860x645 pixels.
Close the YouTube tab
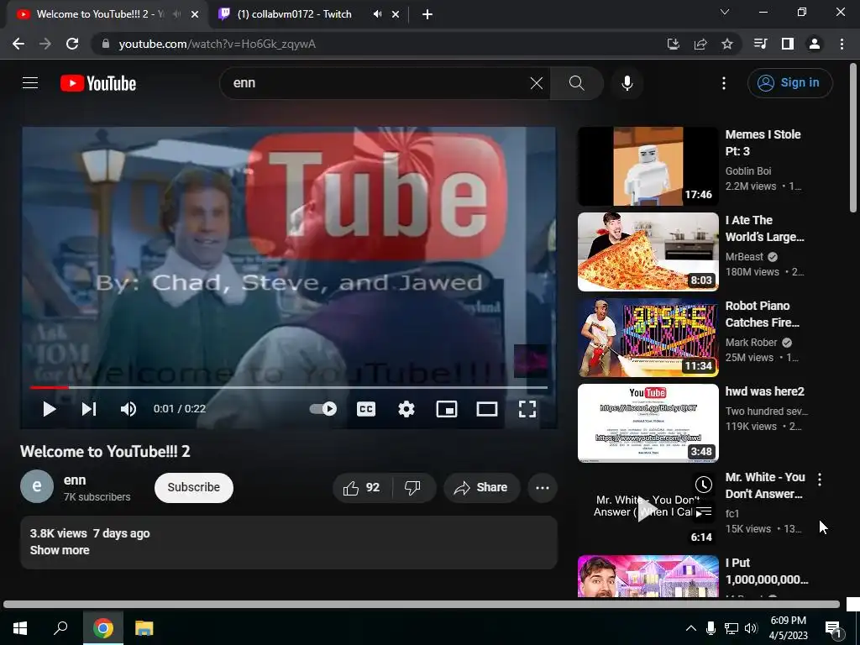point(195,14)
